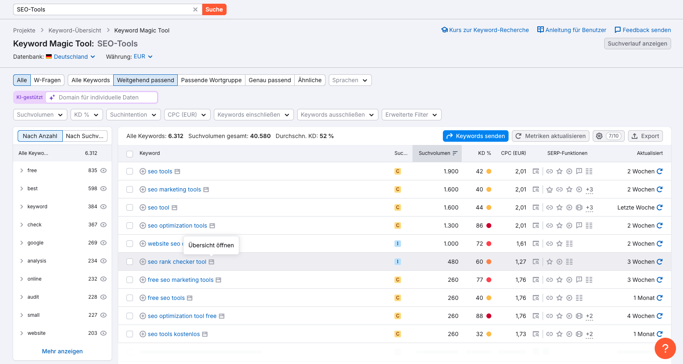Tick the select-all checkbox in table header
Screen dimensions: 683x364
point(130,154)
